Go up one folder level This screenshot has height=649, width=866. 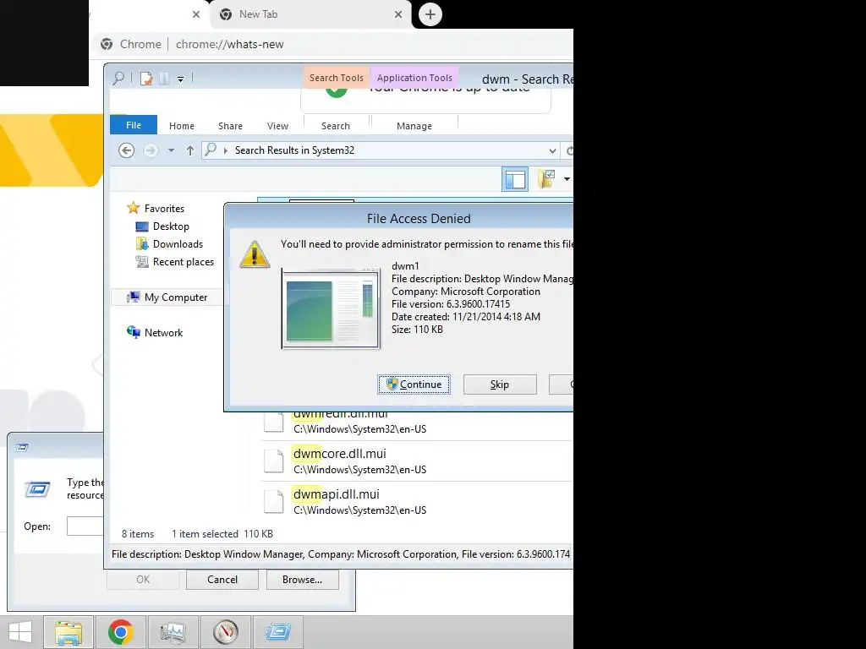click(x=190, y=150)
